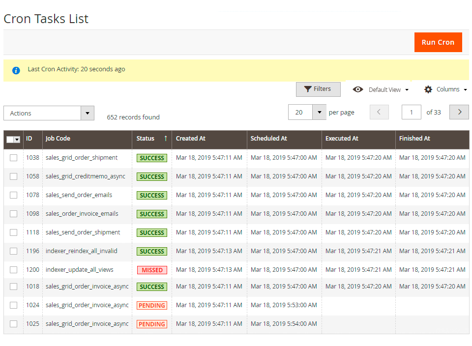
Task: Select checkbox for job ID 1038
Action: tap(14, 158)
